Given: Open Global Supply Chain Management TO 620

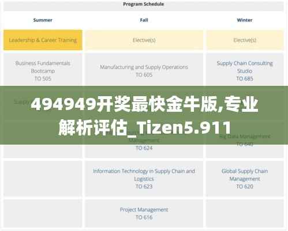Looking at the screenshot, I should (x=245, y=179).
